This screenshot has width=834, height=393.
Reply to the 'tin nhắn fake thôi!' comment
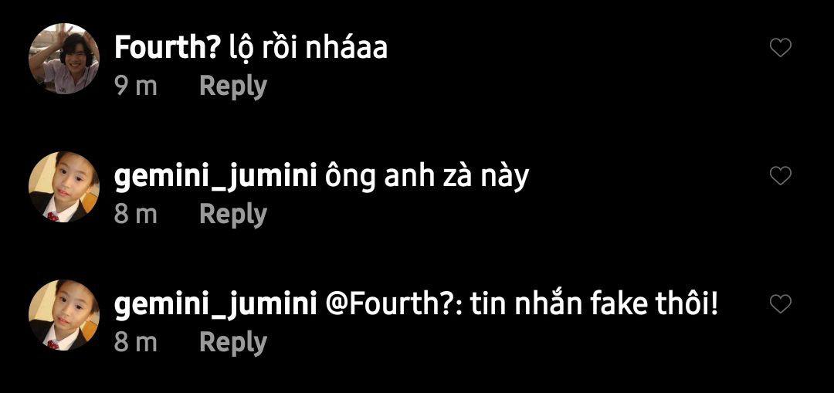point(233,343)
